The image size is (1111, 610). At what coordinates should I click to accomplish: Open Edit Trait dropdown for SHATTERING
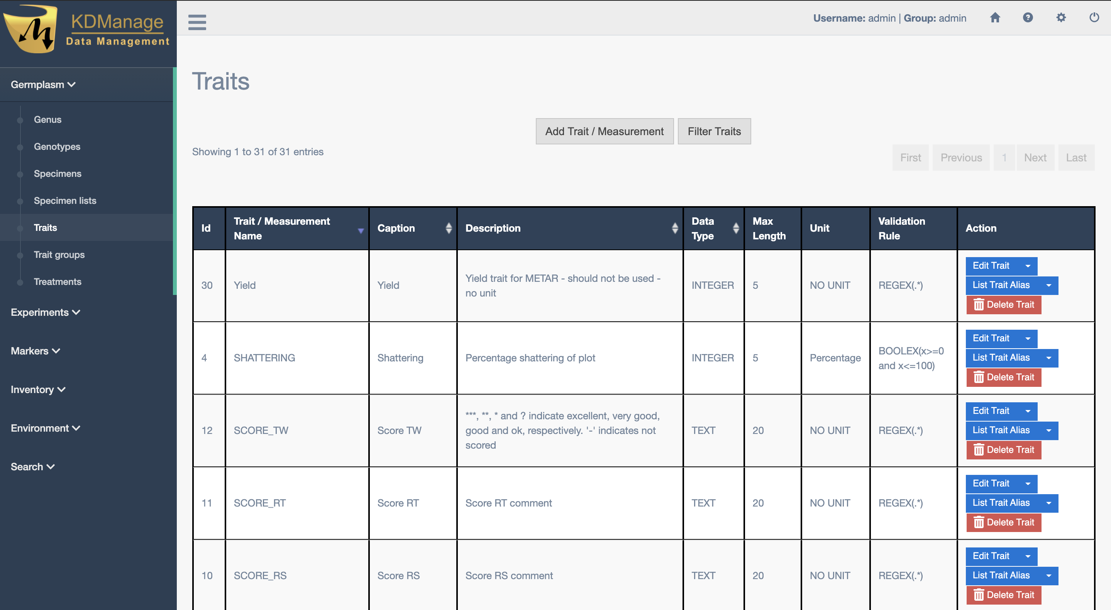(x=1028, y=338)
